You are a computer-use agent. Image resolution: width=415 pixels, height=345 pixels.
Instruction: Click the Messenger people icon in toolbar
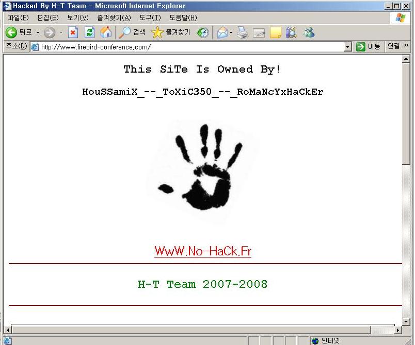pyautogui.click(x=309, y=32)
